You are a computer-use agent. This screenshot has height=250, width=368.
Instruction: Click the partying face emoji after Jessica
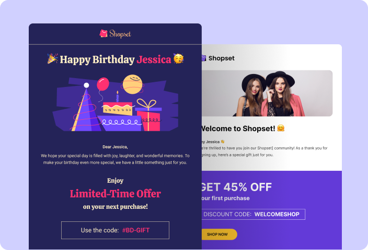click(179, 58)
